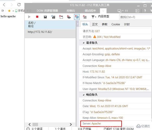Click the emulation monitor icon

[120, 11]
